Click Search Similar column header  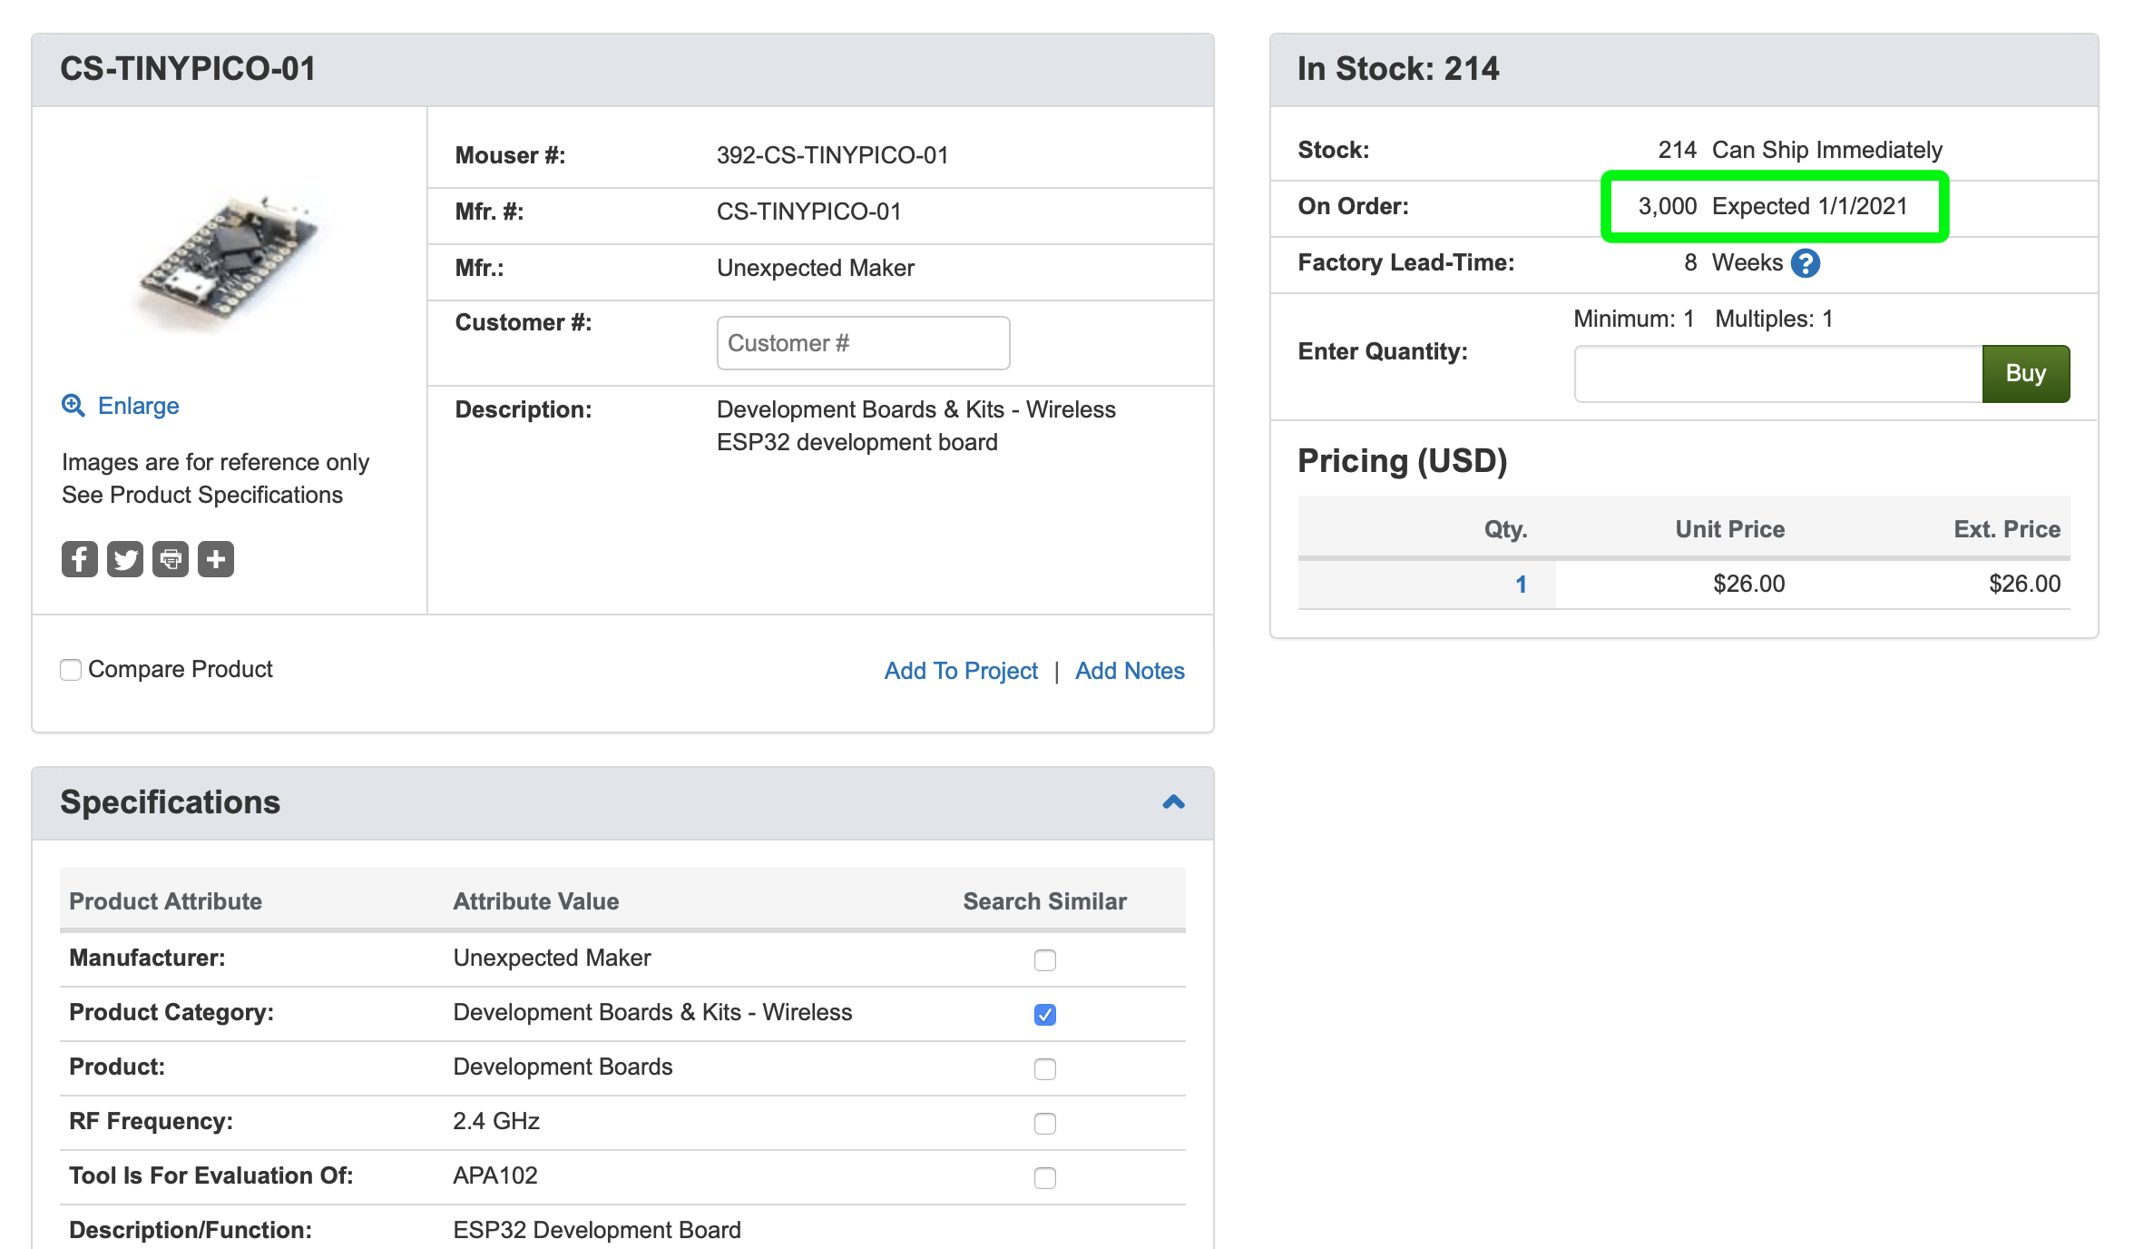(1044, 901)
